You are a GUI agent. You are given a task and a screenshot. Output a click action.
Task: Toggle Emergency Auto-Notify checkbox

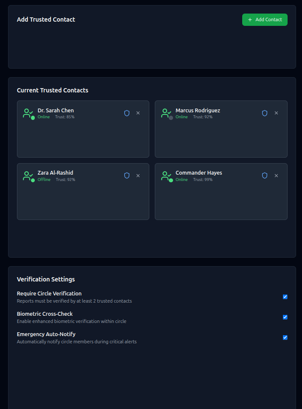285,337
